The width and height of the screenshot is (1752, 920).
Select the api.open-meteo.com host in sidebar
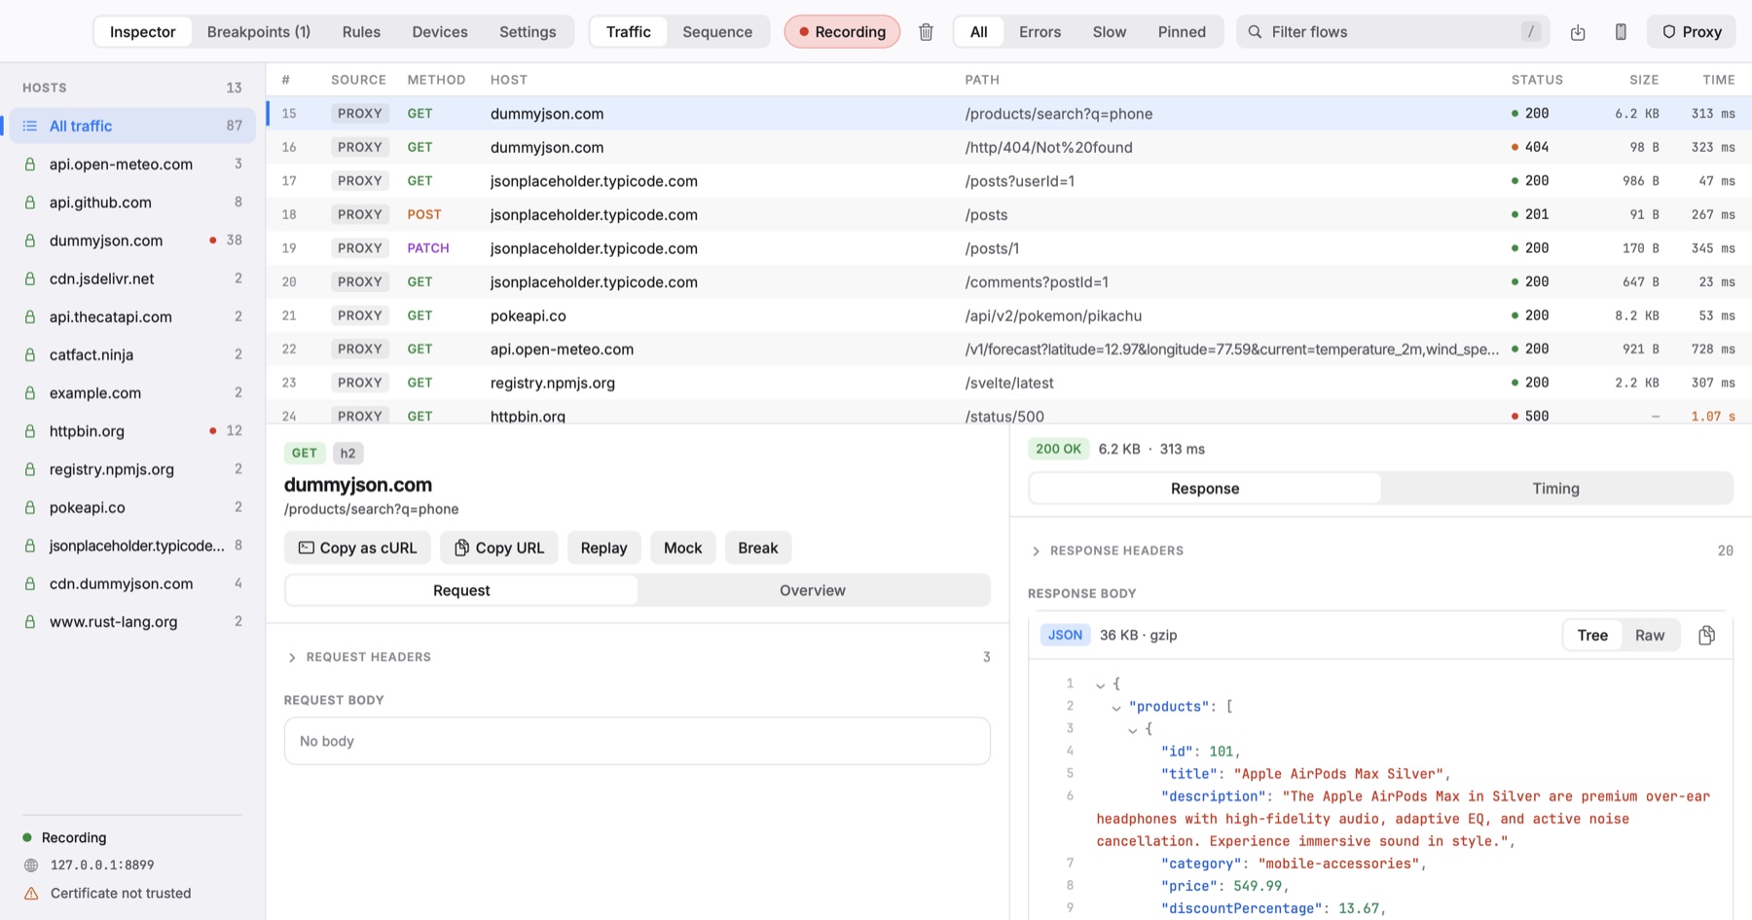pos(132,165)
